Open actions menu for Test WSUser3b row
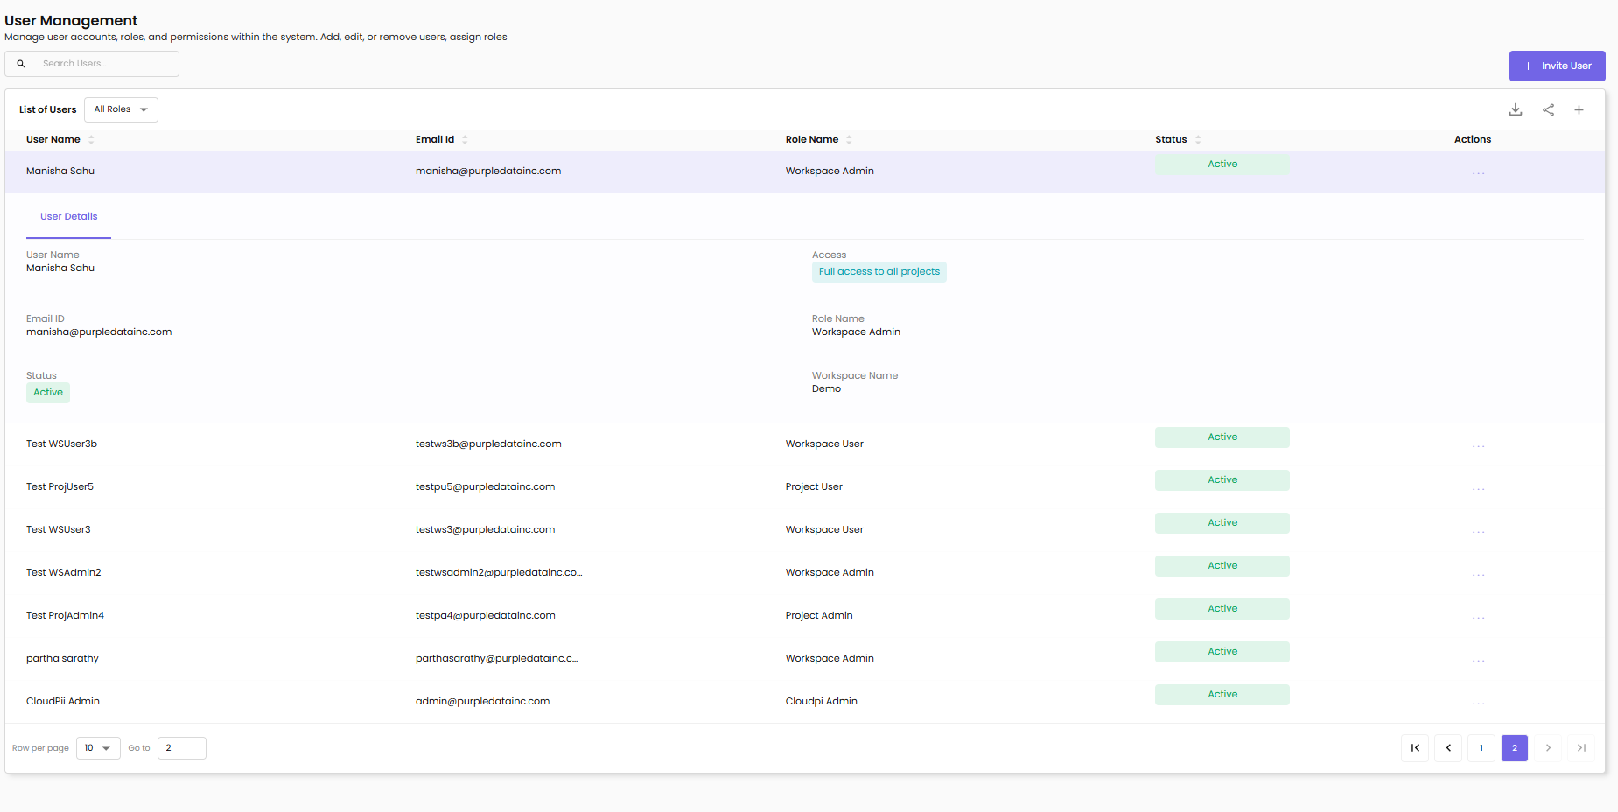1618x812 pixels. coord(1478,445)
